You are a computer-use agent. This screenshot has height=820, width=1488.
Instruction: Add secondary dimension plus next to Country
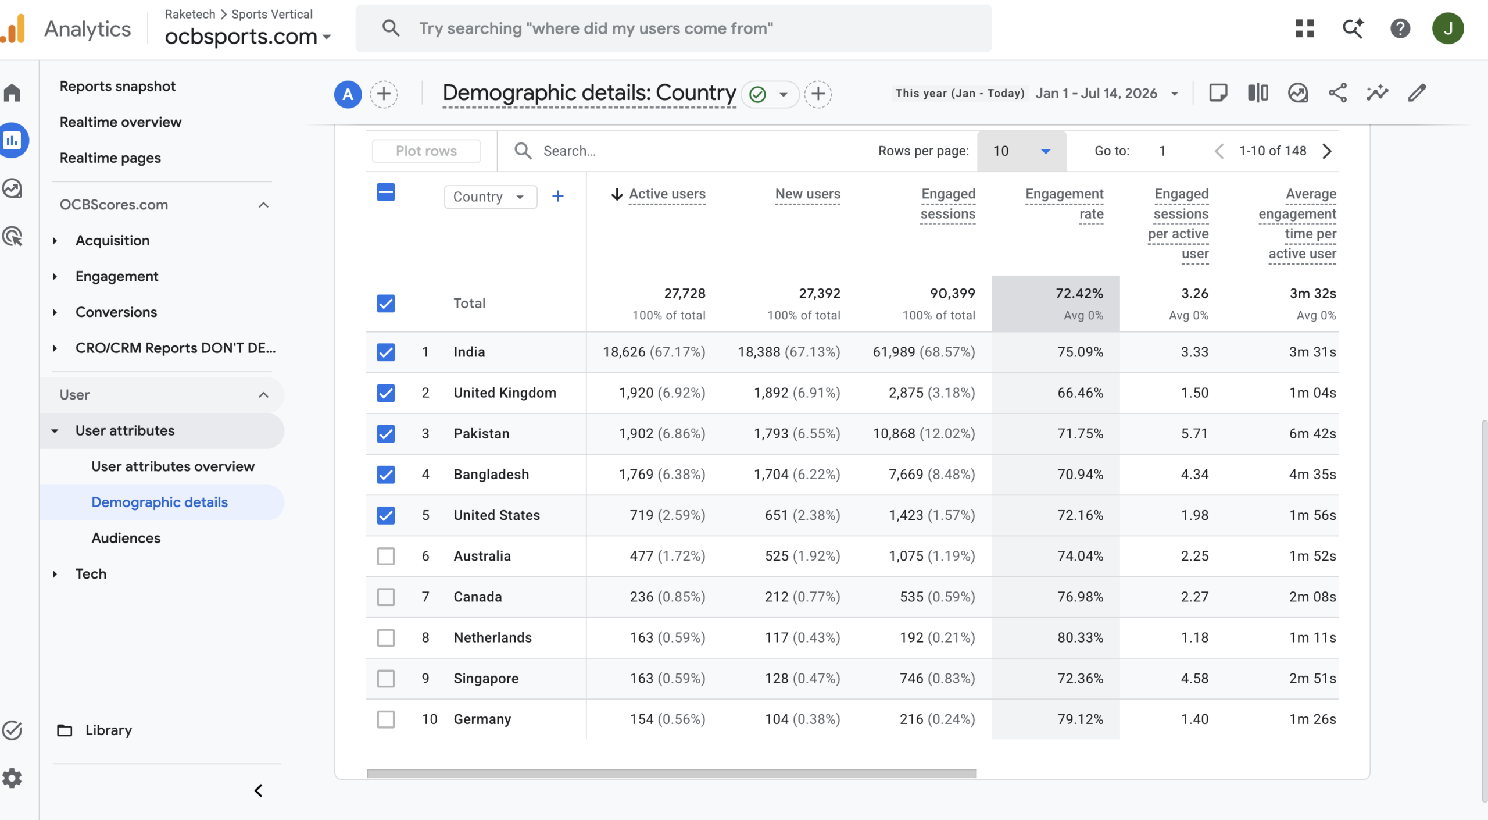557,197
